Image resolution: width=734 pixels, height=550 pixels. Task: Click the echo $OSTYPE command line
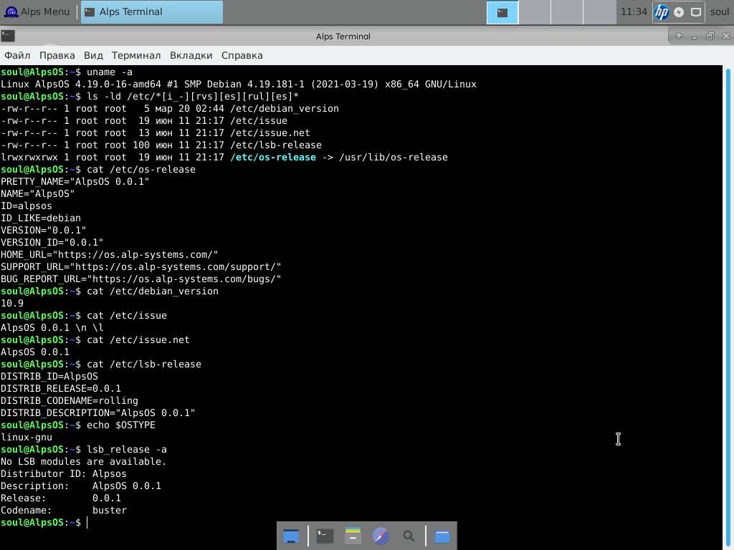pos(78,425)
